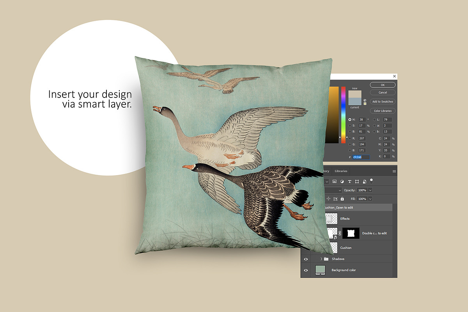Switch to the Libraries tab

click(x=341, y=171)
